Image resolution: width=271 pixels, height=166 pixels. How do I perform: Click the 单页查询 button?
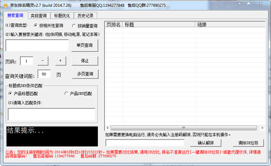pos(85,45)
